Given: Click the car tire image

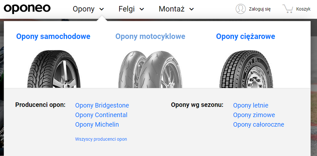Looking at the screenshot, I should [x=53, y=69].
